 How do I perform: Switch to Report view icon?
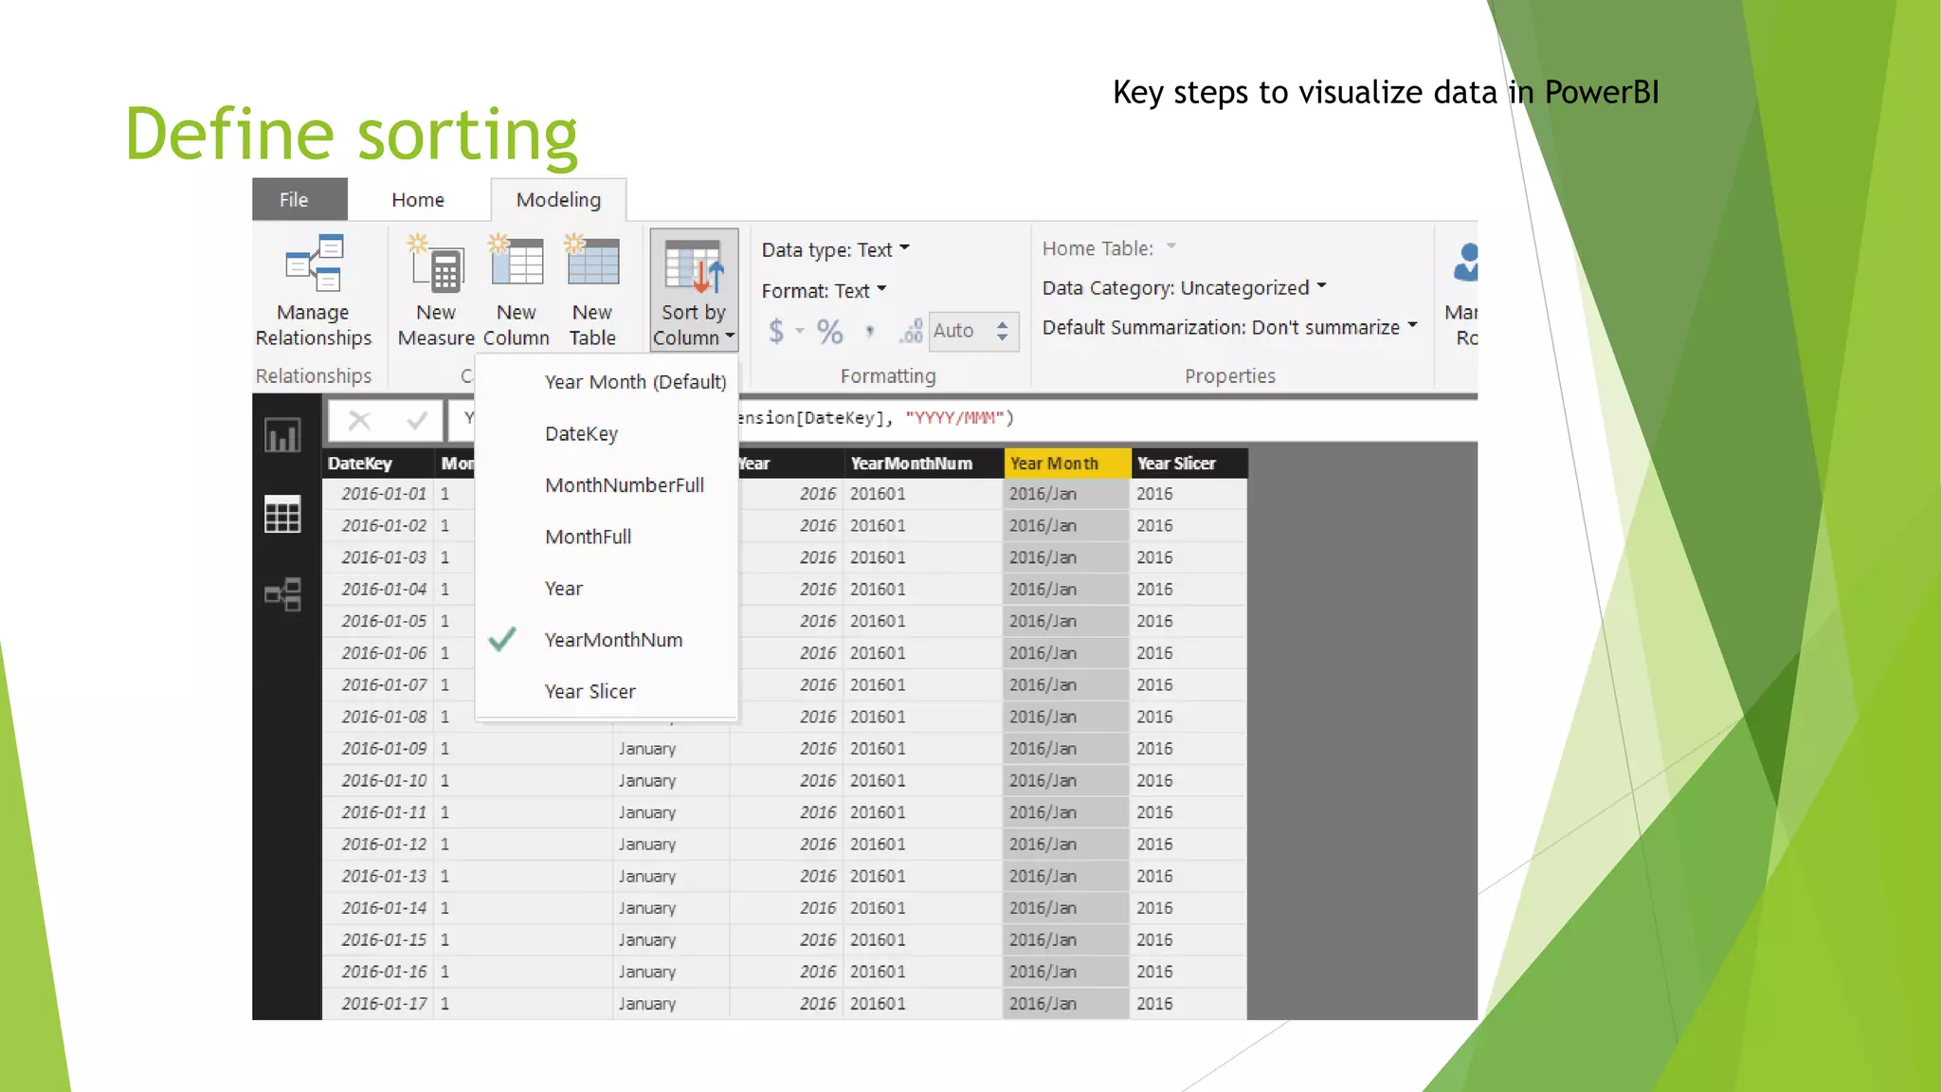(282, 436)
